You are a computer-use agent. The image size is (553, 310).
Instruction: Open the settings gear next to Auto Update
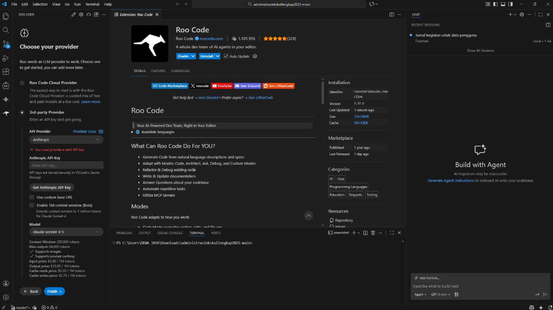(254, 56)
